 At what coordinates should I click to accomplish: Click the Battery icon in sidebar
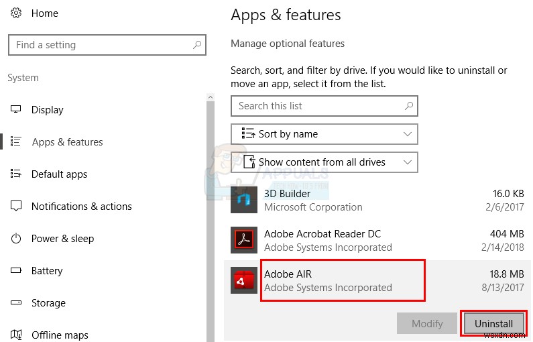(15, 271)
